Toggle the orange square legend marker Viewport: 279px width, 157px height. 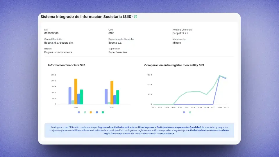(x=91, y=112)
